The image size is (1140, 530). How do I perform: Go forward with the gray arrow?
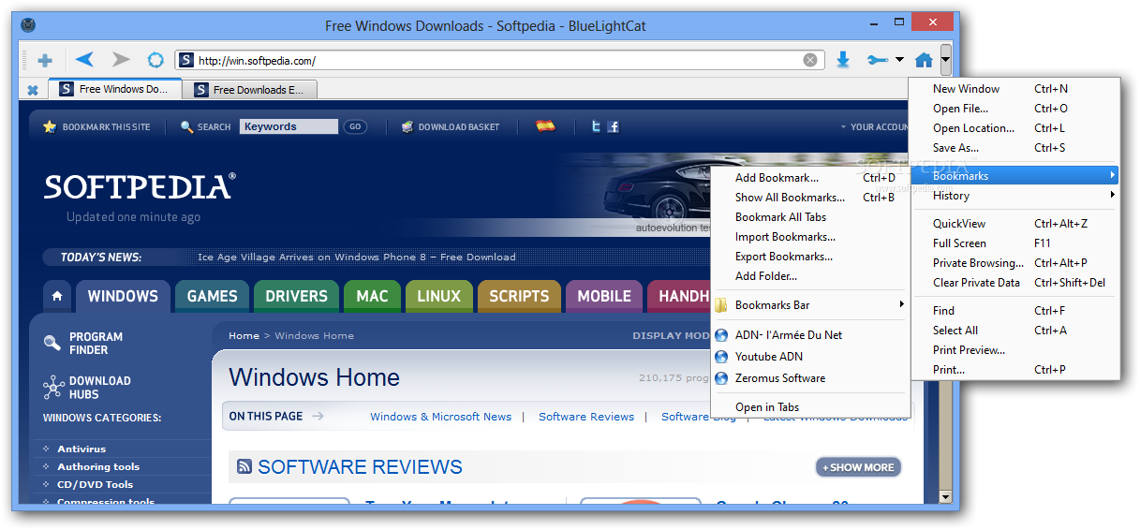(121, 60)
